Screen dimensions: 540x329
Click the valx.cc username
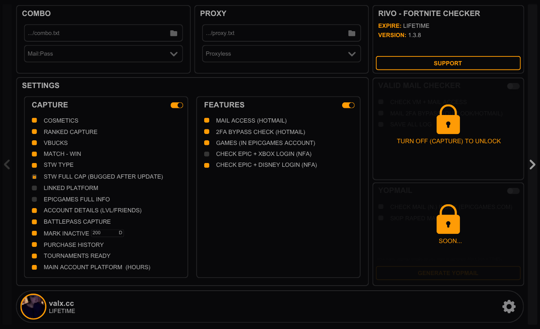pyautogui.click(x=61, y=303)
